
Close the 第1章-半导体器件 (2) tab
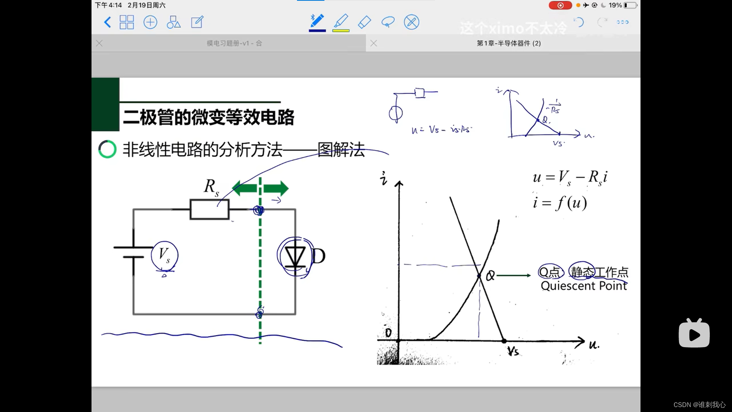tap(374, 43)
